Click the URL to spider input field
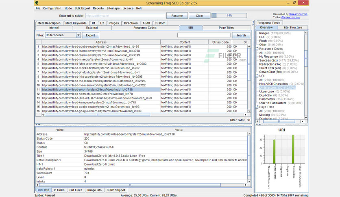Image resolution: width=340 pixels, height=197 pixels. [x=125, y=15]
